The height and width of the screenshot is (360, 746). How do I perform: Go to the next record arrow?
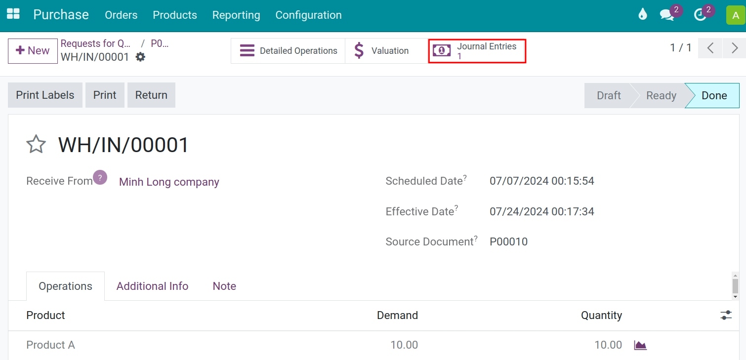click(735, 48)
